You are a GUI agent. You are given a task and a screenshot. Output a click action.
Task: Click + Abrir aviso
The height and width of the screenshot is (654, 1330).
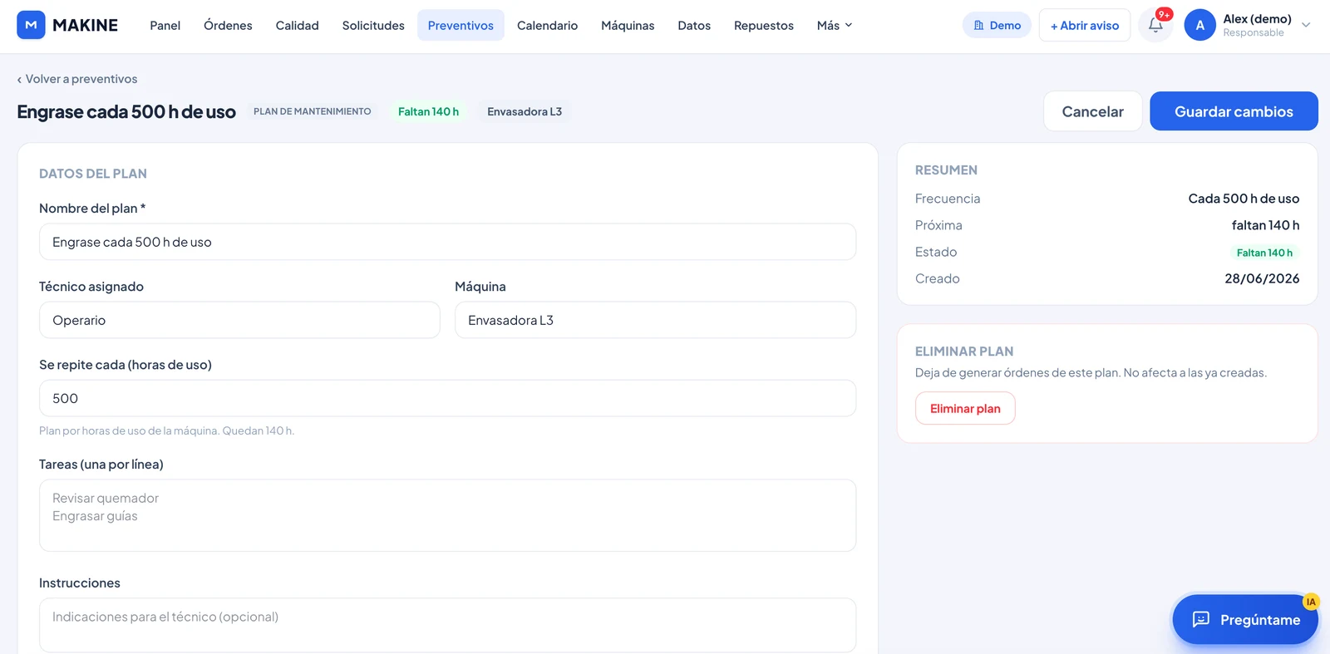(1084, 25)
